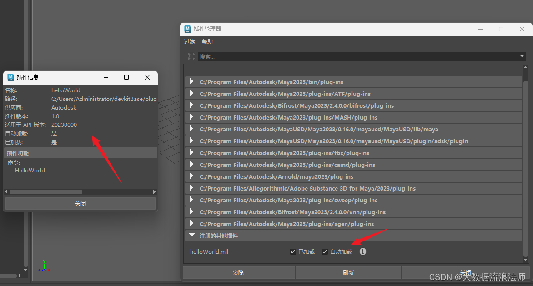Click the helloWorld name value in 插件信息
The height and width of the screenshot is (286, 533).
[66, 90]
